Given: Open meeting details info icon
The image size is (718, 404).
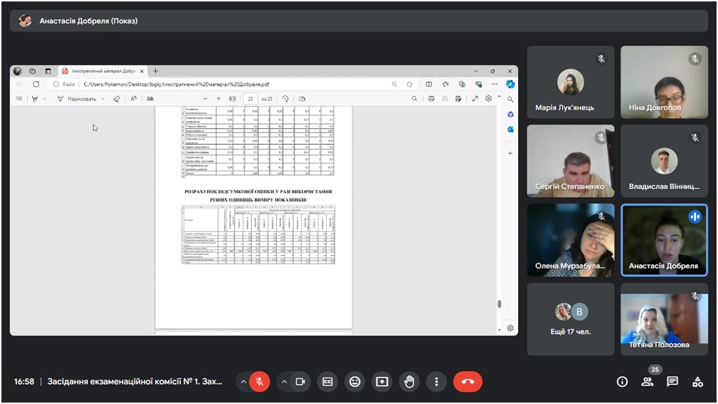Looking at the screenshot, I should [x=622, y=381].
